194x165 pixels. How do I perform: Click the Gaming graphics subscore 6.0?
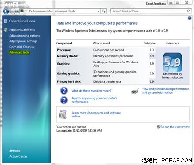[x=151, y=73]
